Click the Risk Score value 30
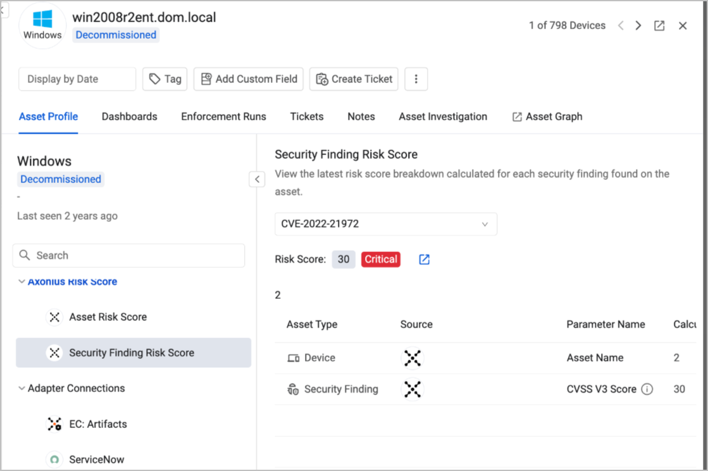This screenshot has height=471, width=708. coord(344,259)
